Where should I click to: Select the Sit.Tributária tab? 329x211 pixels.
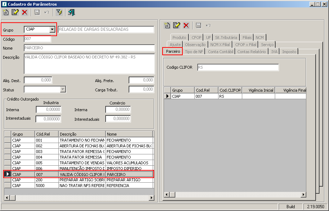click(x=226, y=38)
